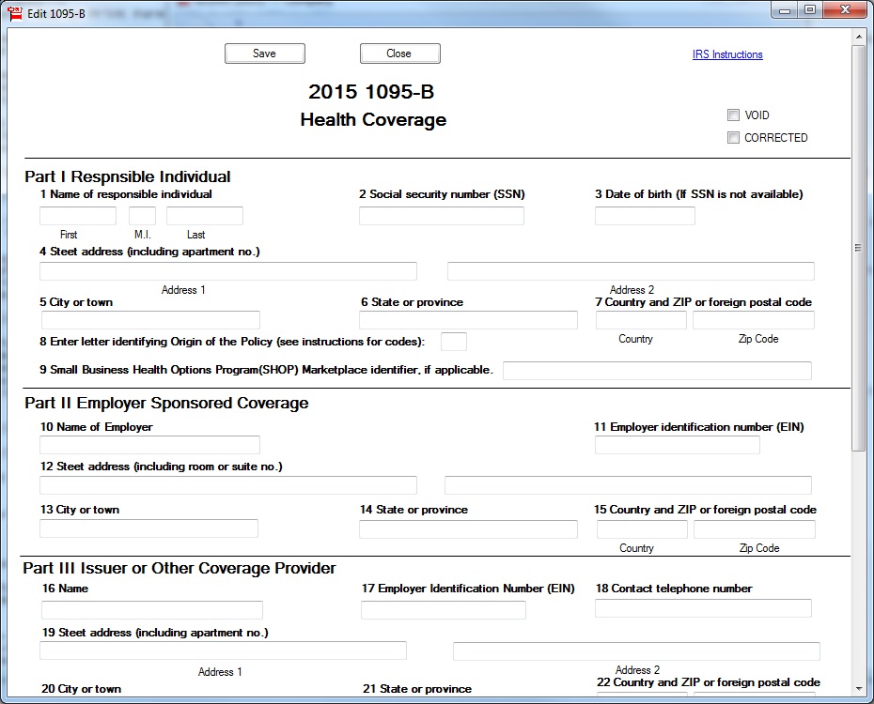Click the SHOP Marketplace identifier field
Viewport: 874px width, 704px height.
657,370
